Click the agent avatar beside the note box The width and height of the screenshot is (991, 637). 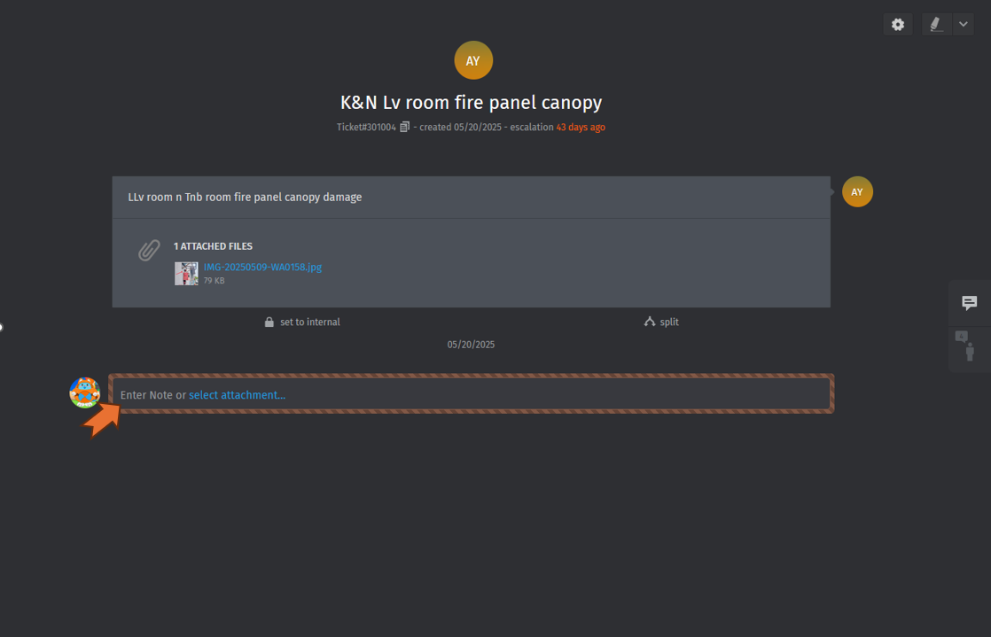[85, 392]
